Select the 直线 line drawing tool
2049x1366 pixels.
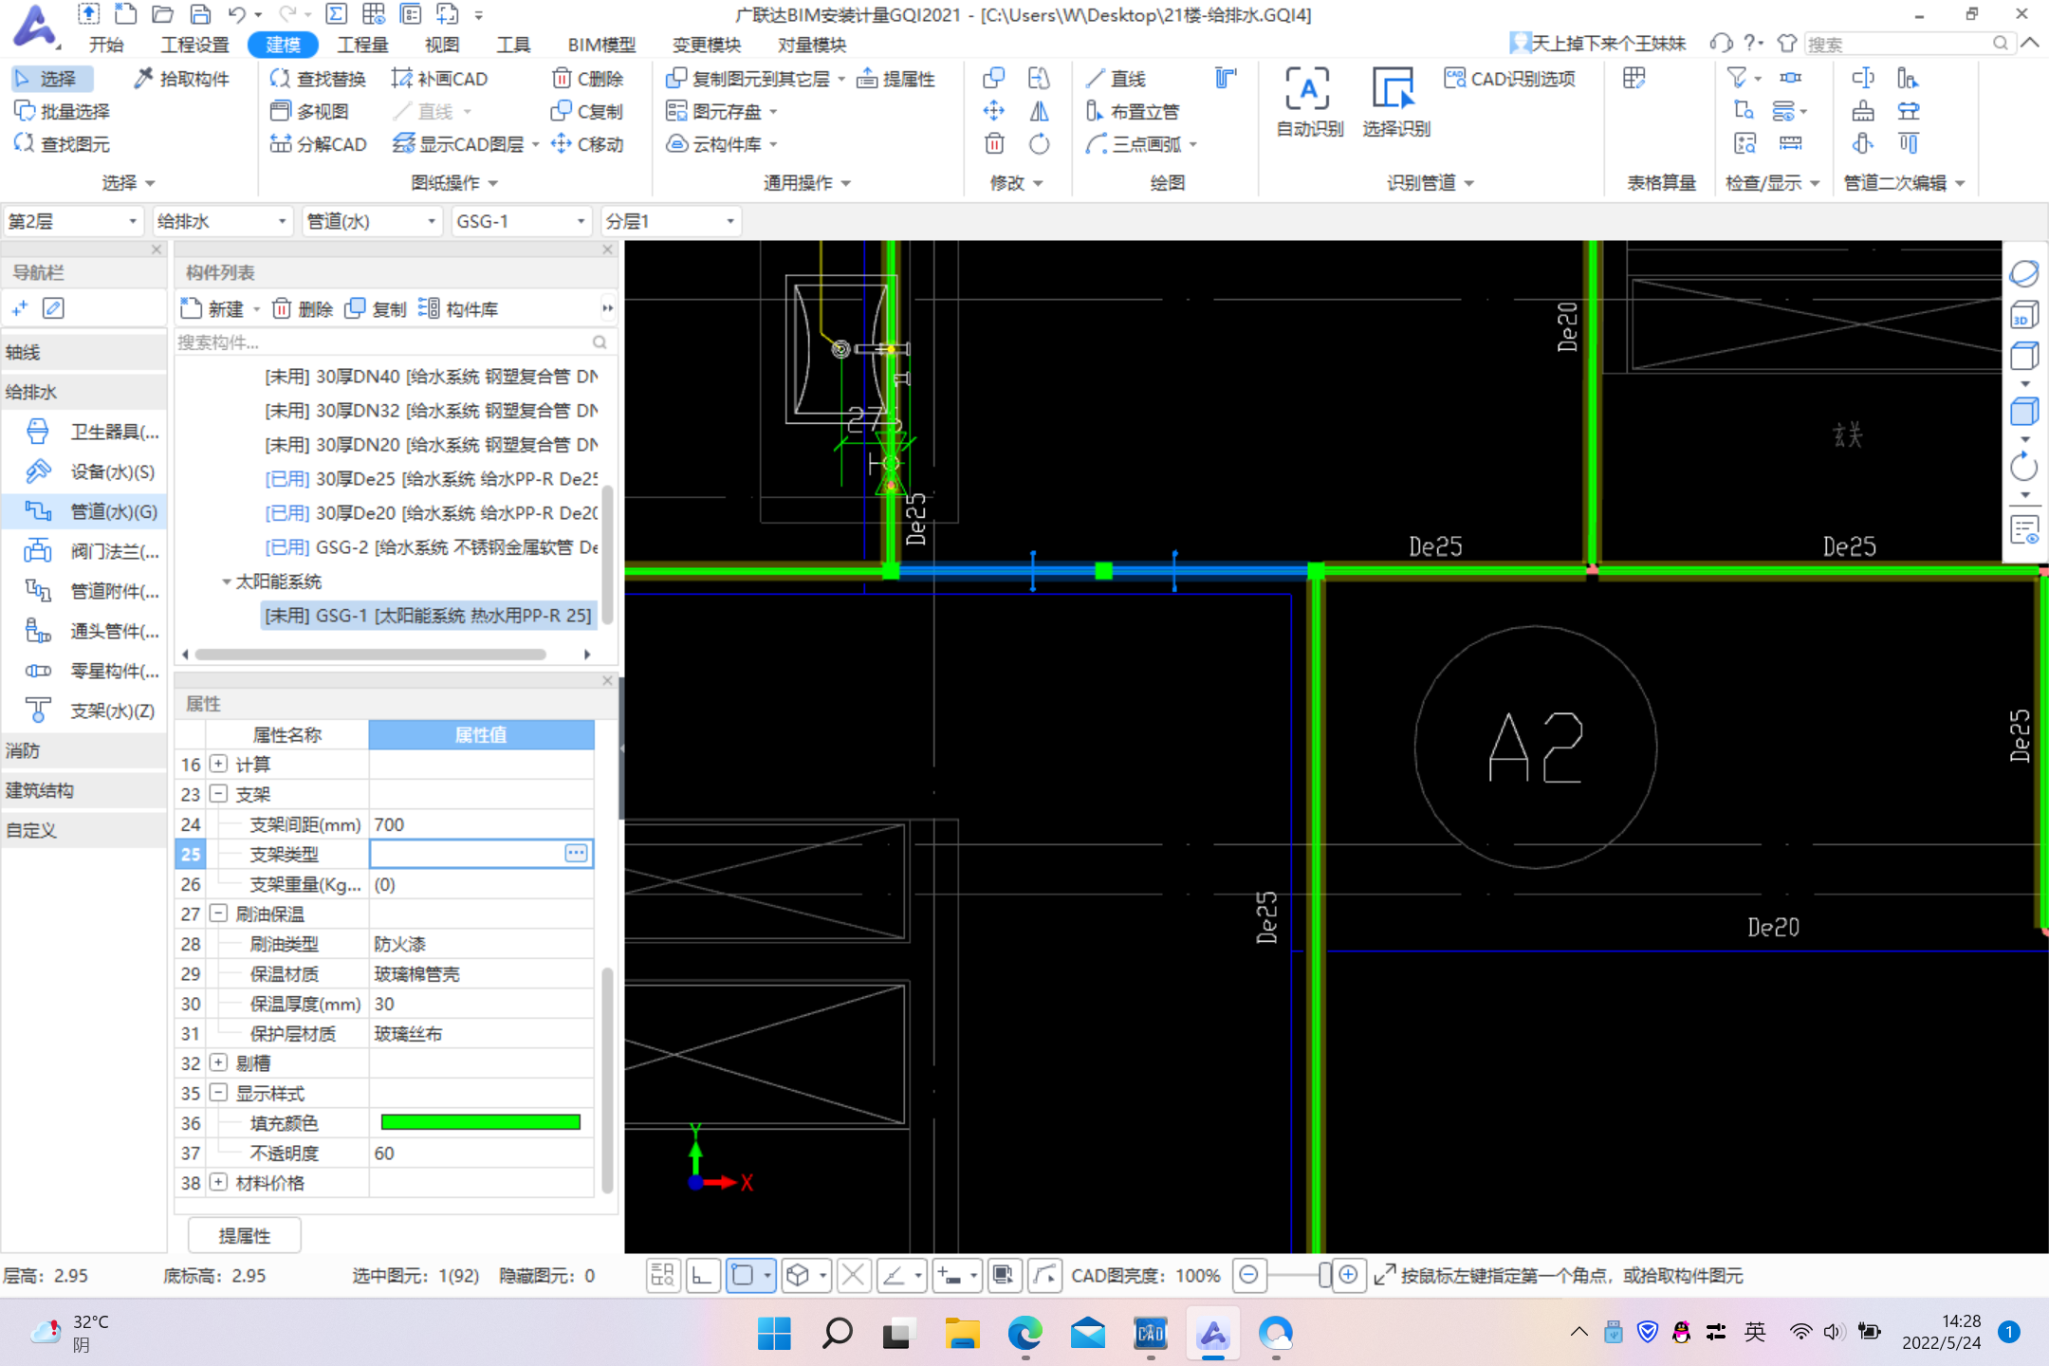coord(1117,79)
